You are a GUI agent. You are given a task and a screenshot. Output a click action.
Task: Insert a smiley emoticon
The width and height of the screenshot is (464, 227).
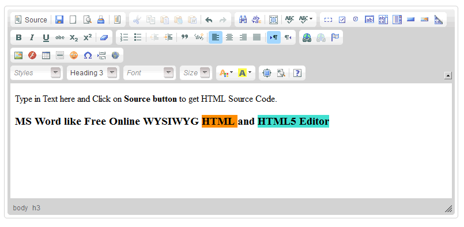(74, 55)
